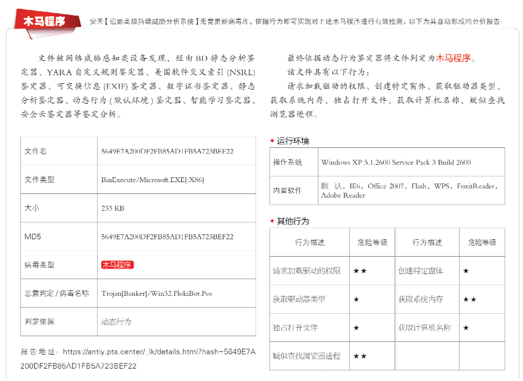The image size is (523, 381).
Task: Click the 运行环境 section heading
Action: (293, 141)
